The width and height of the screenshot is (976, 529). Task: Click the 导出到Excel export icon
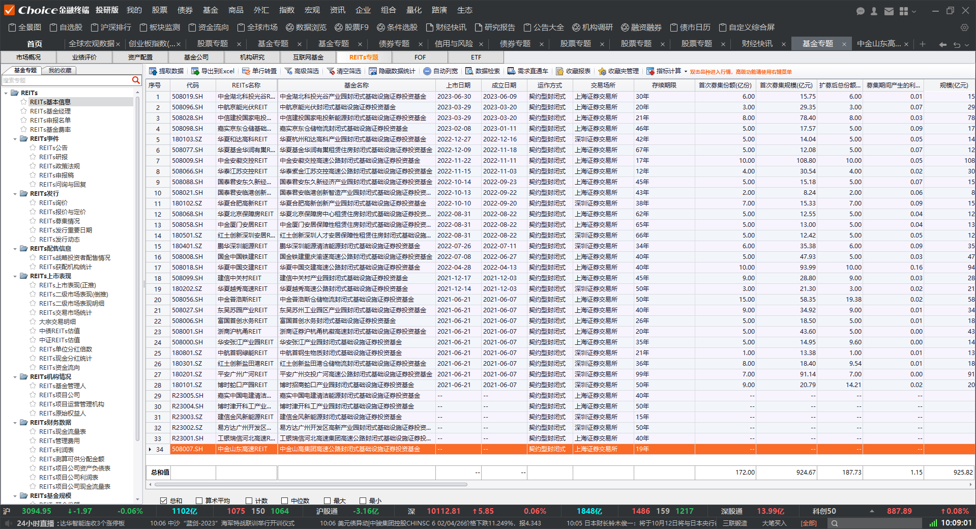[x=195, y=71]
